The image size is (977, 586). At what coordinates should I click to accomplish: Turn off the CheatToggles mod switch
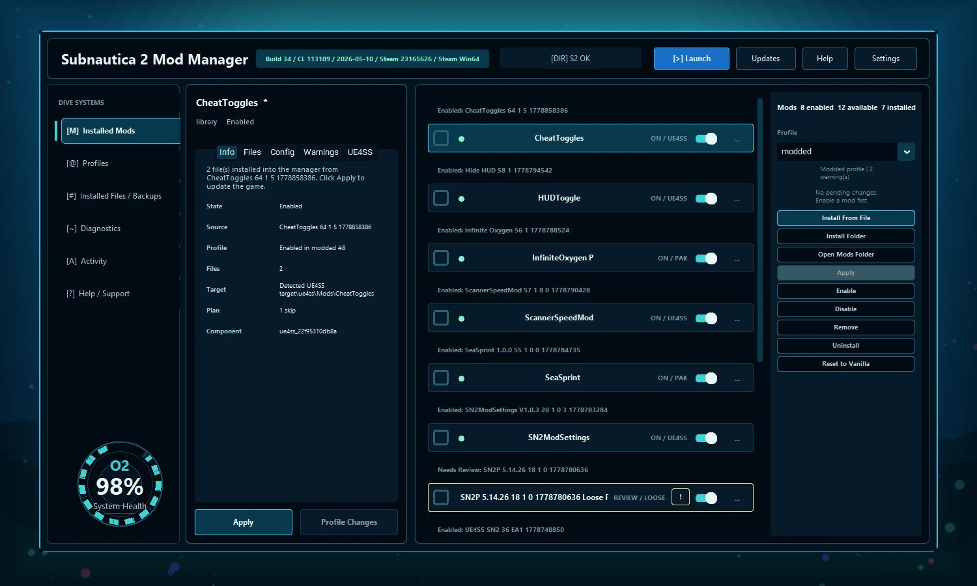point(706,139)
